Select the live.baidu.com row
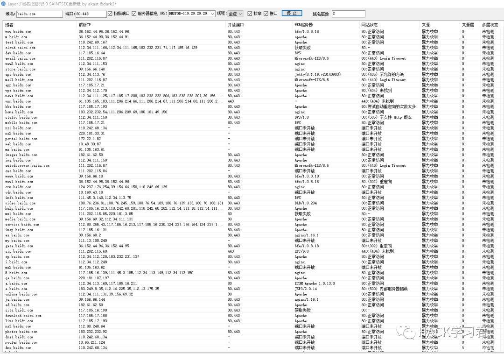This screenshot has width=504, height=354. click(252, 321)
